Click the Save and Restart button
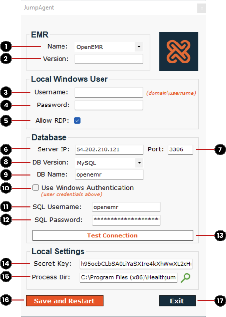The image size is (226, 317). [65, 300]
